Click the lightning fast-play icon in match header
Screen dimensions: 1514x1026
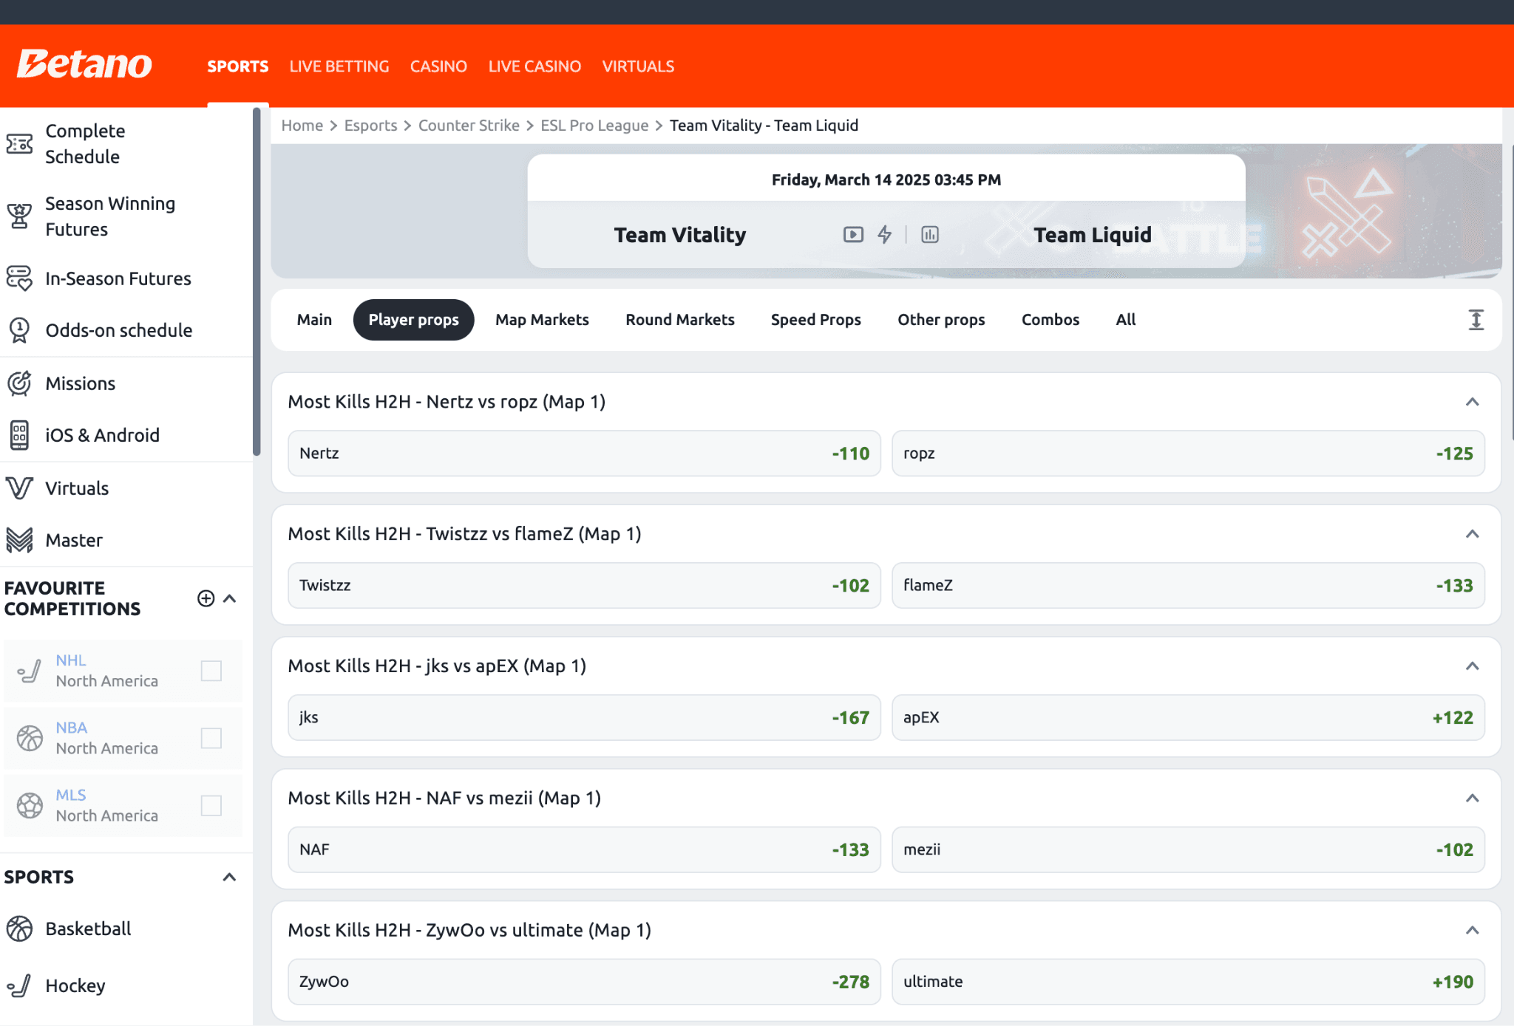click(885, 234)
